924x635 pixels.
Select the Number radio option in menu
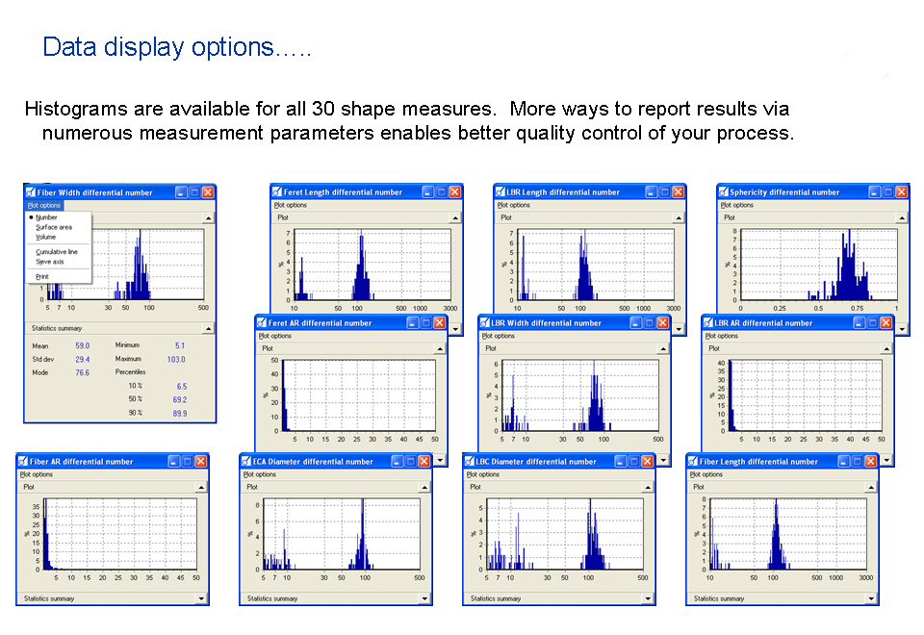pyautogui.click(x=46, y=217)
